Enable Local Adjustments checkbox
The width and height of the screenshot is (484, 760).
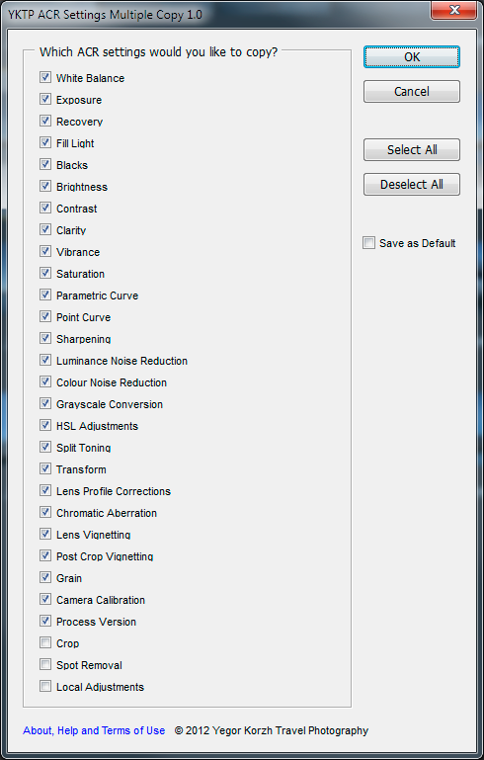[45, 686]
